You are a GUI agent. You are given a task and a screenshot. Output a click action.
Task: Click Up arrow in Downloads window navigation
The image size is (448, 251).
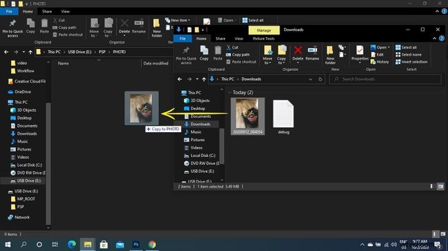pyautogui.click(x=204, y=79)
